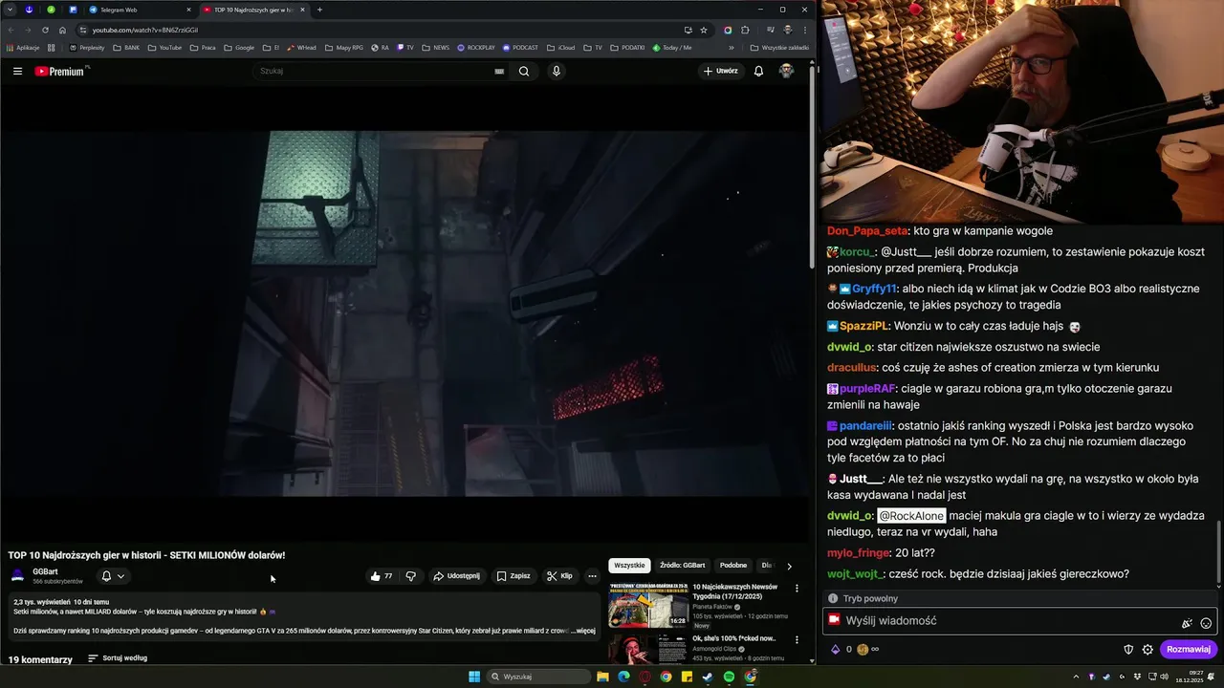Image resolution: width=1224 pixels, height=688 pixels.
Task: Select the Źródło: GGBart filter chip
Action: pos(683,566)
